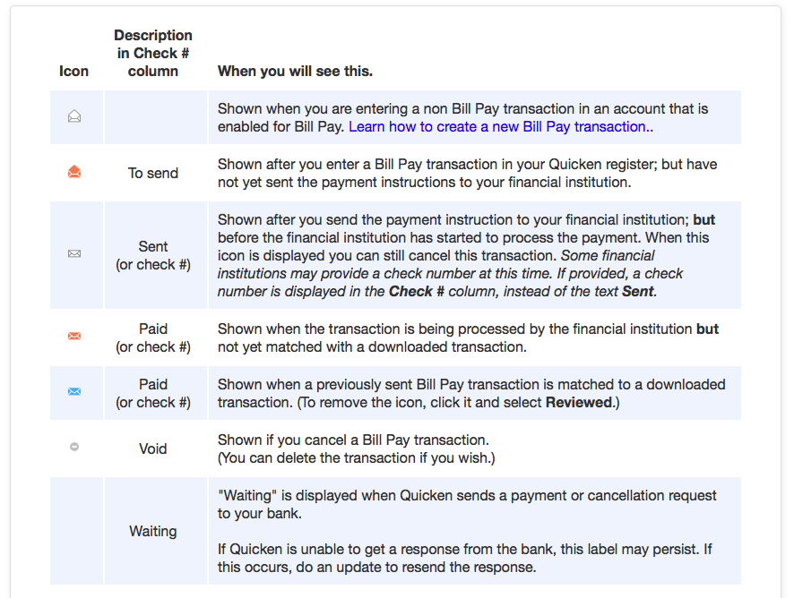
Task: Click the open gray envelope icon
Action: [74, 116]
